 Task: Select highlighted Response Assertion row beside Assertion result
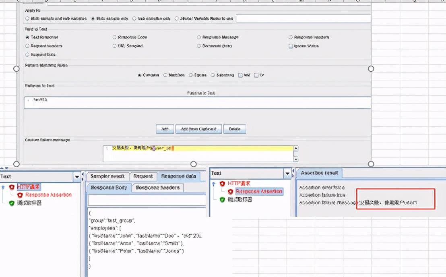click(x=259, y=191)
